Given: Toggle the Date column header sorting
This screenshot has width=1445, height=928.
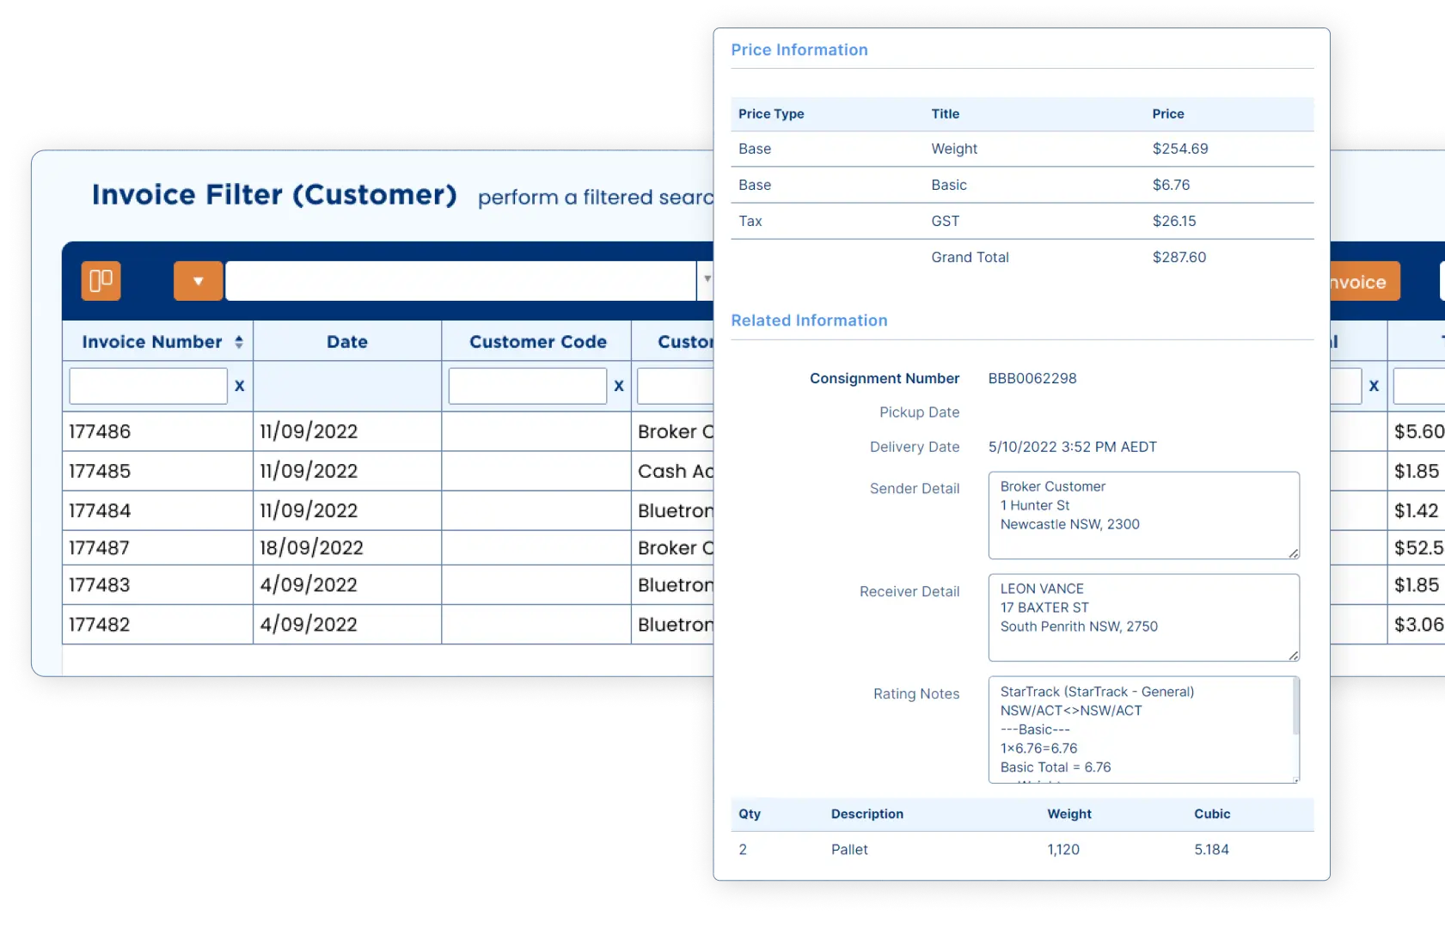Looking at the screenshot, I should 346,341.
